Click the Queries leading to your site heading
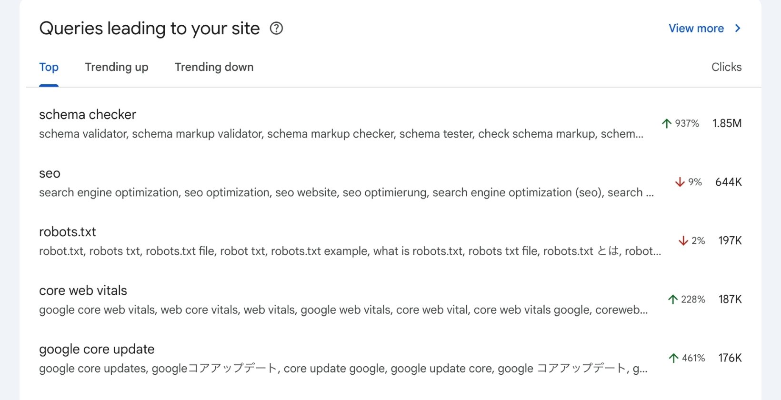Image resolution: width=781 pixels, height=400 pixels. click(x=150, y=29)
